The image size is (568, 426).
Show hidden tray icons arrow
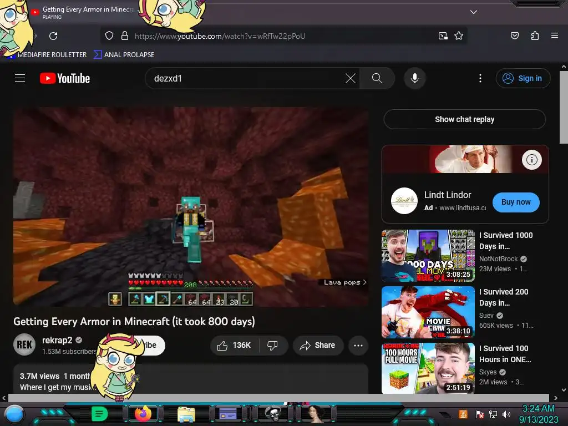[445, 414]
